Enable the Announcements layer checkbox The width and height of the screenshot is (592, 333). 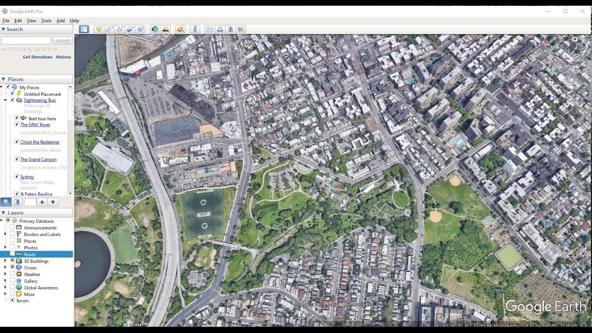pyautogui.click(x=12, y=228)
